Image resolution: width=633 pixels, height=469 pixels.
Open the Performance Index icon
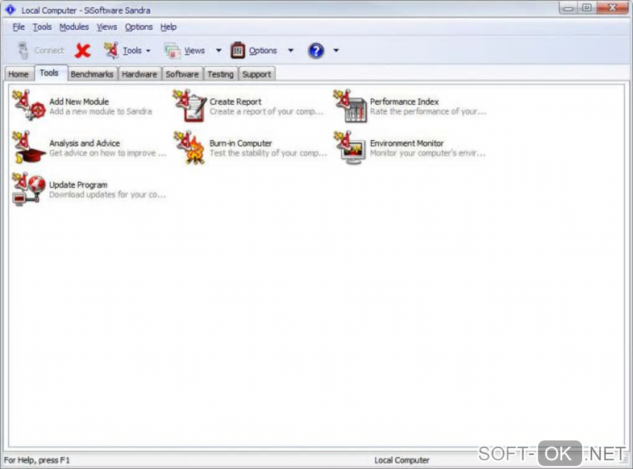[x=350, y=105]
